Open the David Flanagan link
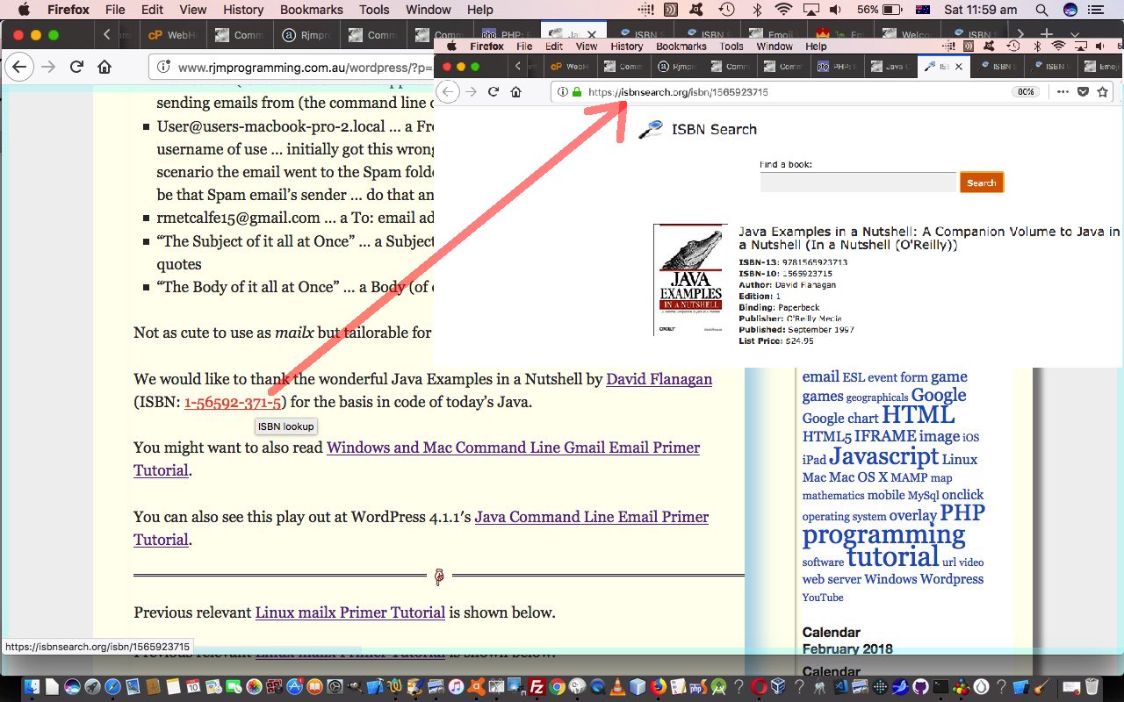The image size is (1124, 702). click(x=659, y=379)
